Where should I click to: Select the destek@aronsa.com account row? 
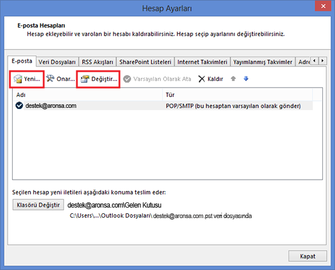tap(163, 106)
